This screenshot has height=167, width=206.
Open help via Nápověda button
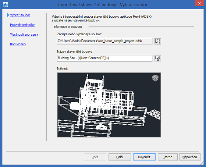pyautogui.click(x=190, y=157)
